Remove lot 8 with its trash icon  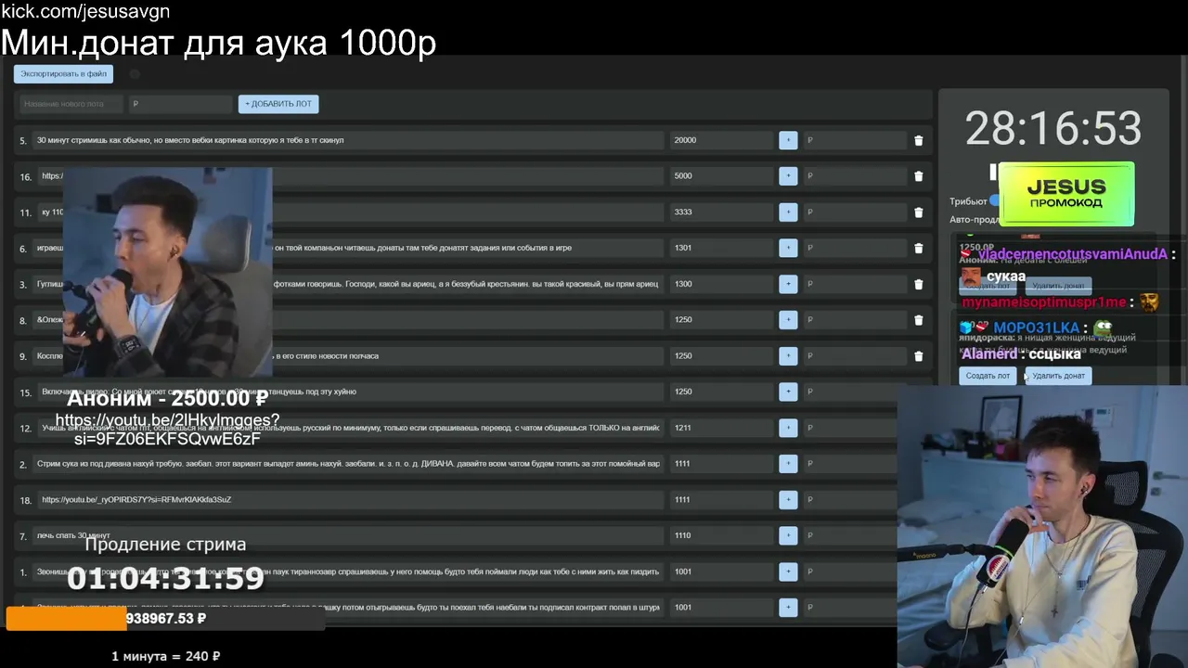click(919, 320)
